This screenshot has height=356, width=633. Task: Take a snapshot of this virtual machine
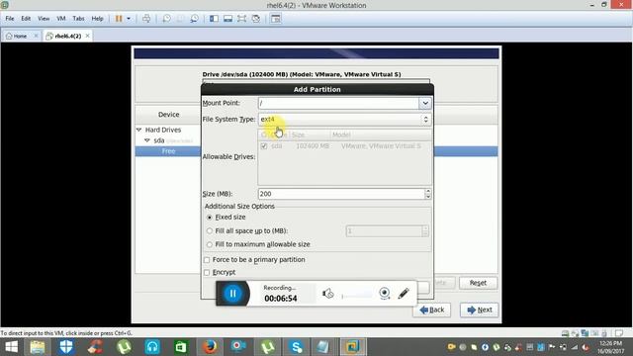coord(166,19)
